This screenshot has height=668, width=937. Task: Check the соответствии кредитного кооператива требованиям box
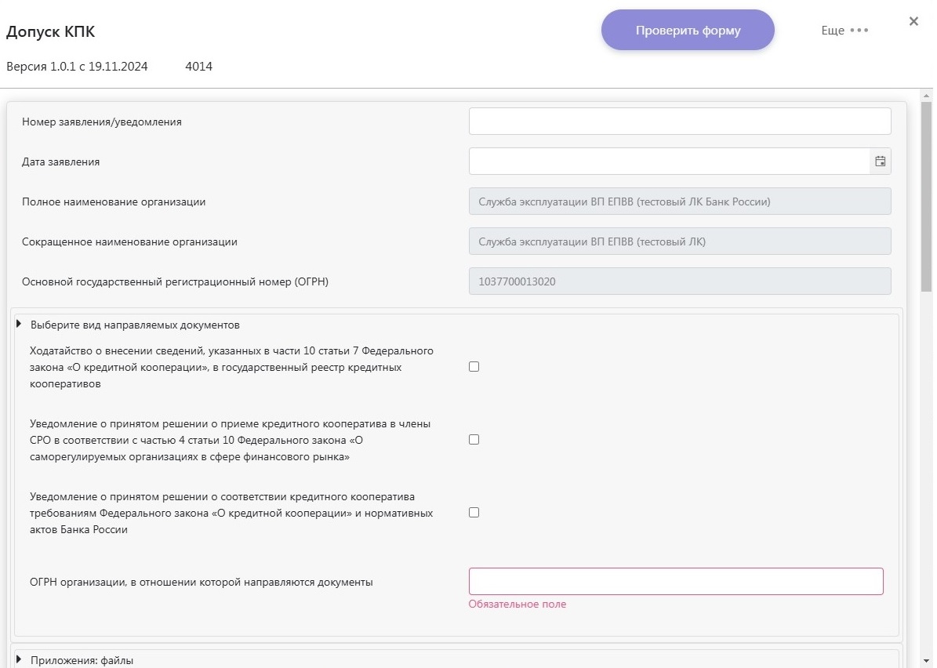click(x=474, y=513)
